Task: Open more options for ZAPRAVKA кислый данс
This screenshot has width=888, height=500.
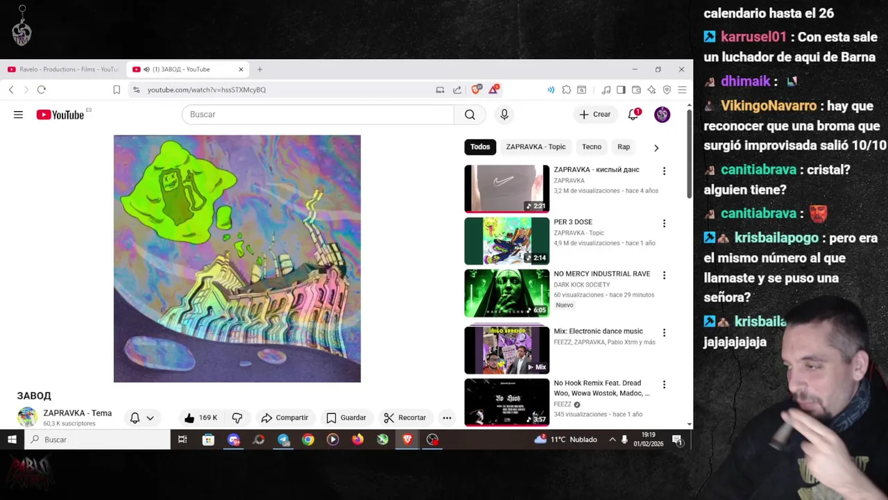Action: [664, 171]
